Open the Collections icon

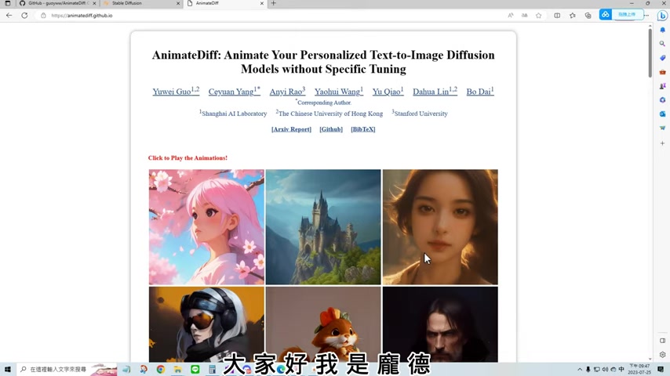588,16
